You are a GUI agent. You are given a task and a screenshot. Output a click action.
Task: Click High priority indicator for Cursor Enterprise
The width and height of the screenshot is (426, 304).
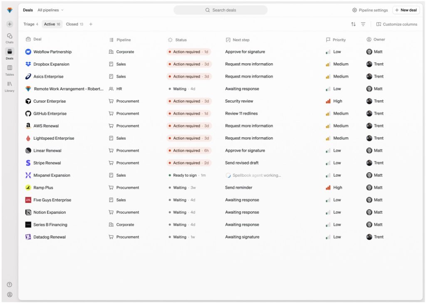pos(334,101)
